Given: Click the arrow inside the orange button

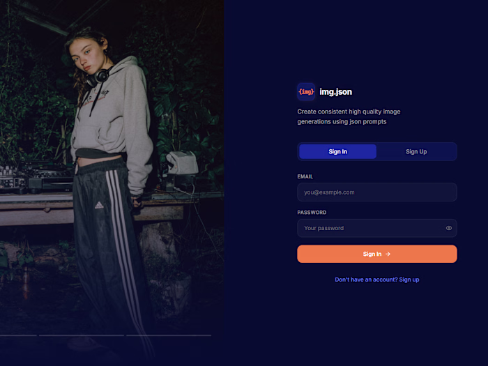Looking at the screenshot, I should tap(388, 254).
